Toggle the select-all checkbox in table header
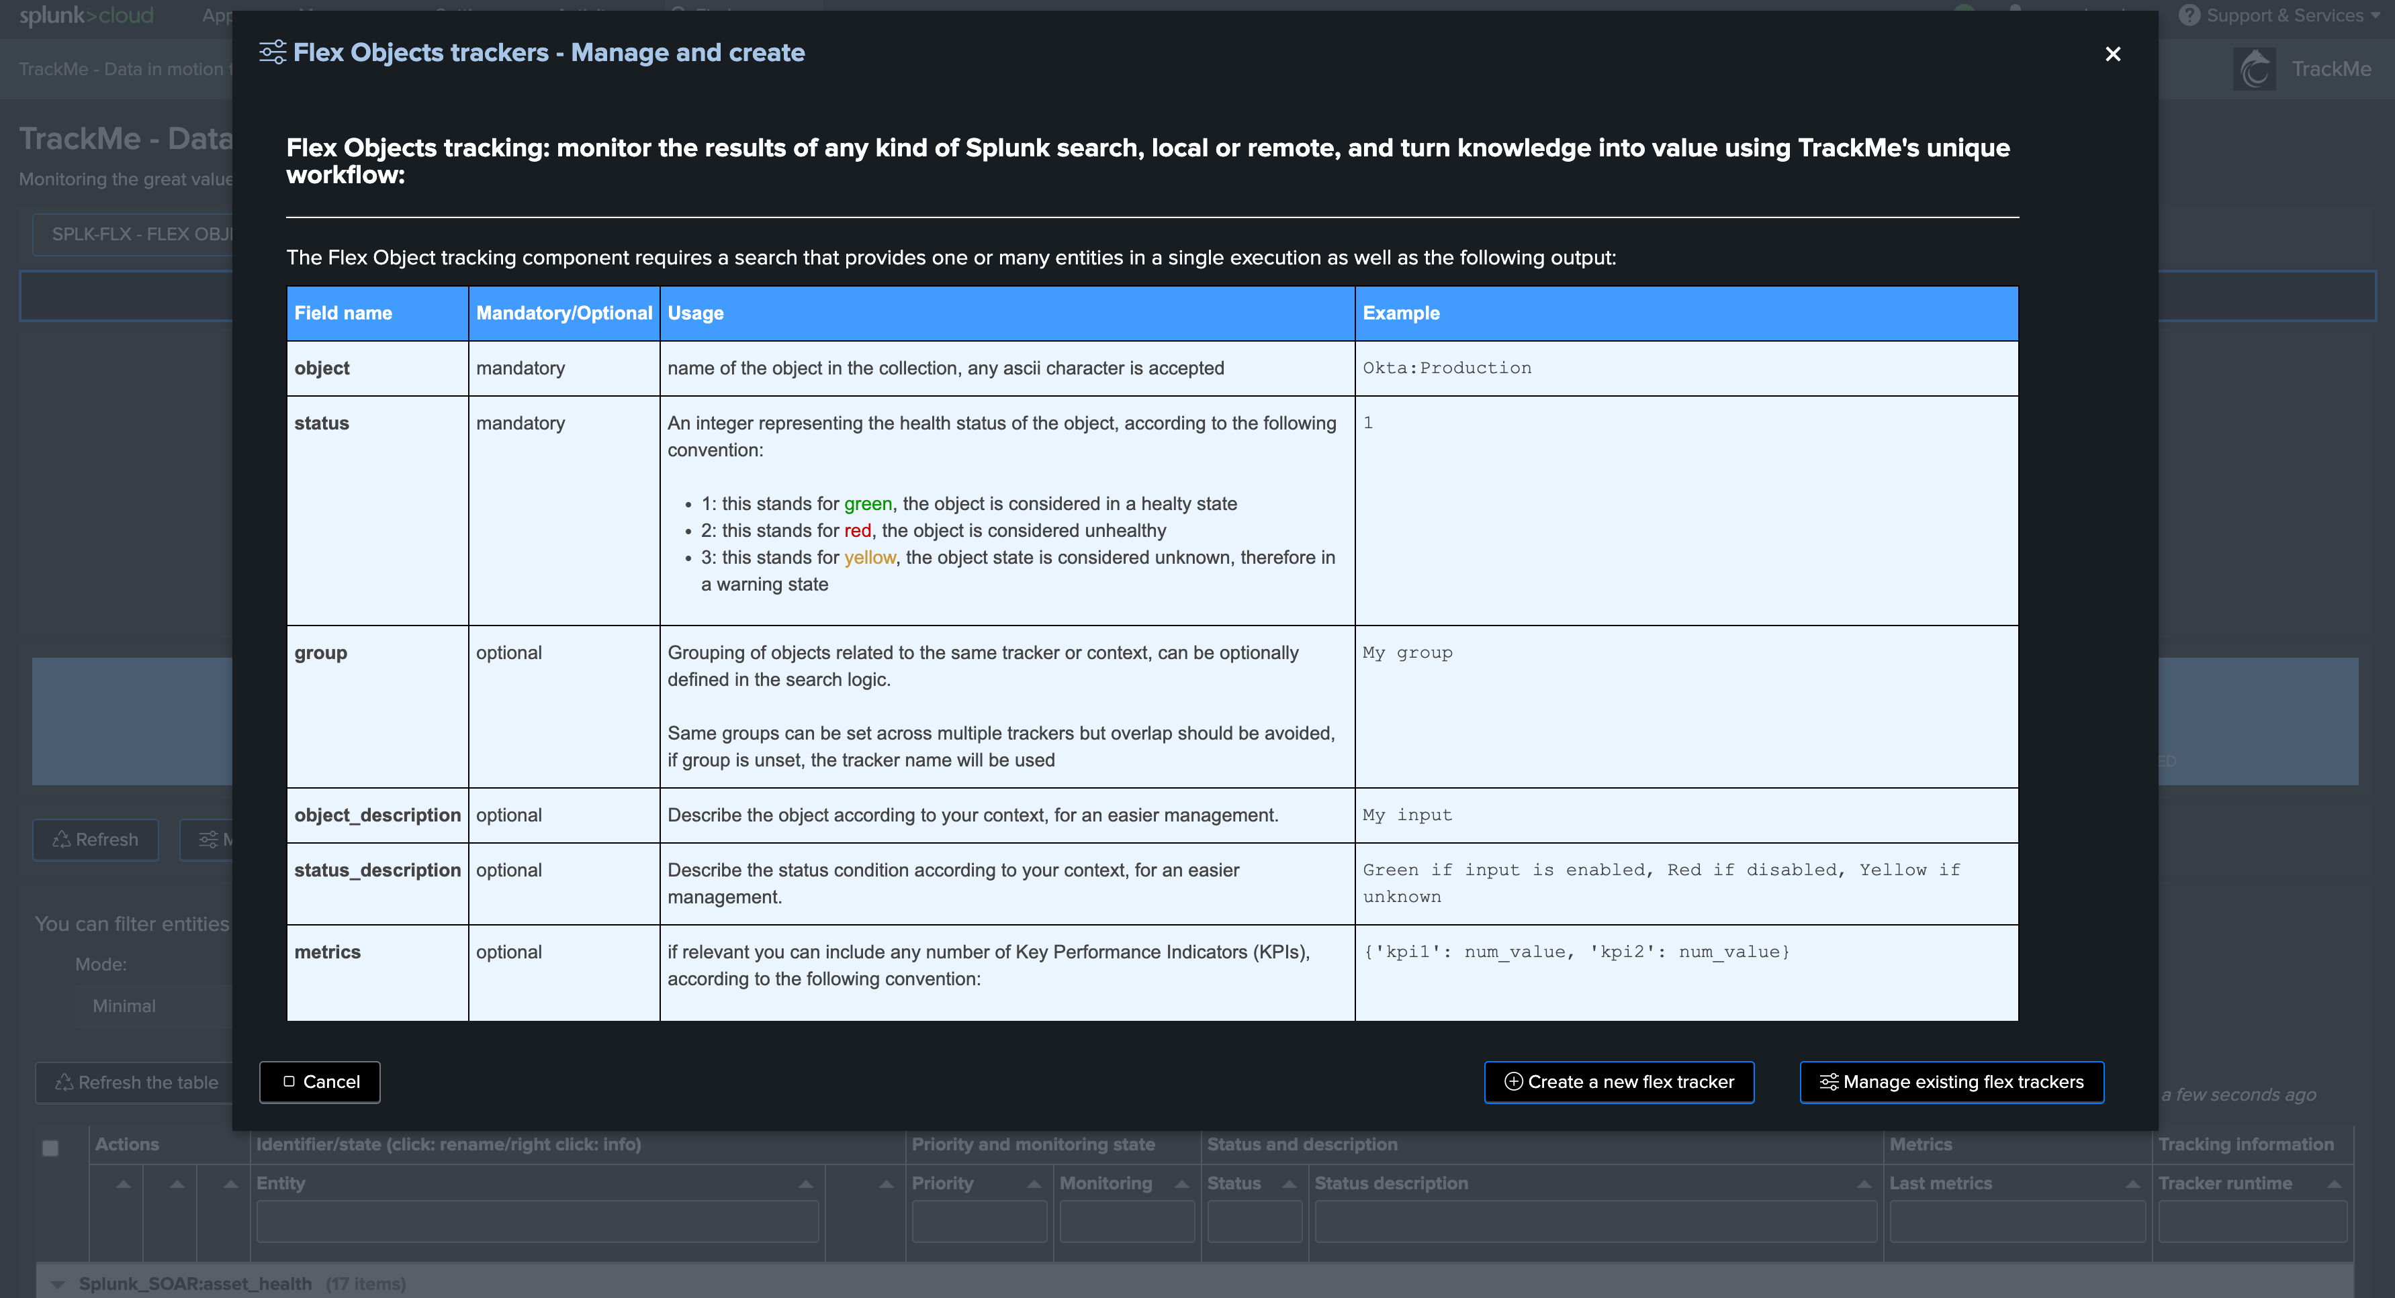 (50, 1148)
